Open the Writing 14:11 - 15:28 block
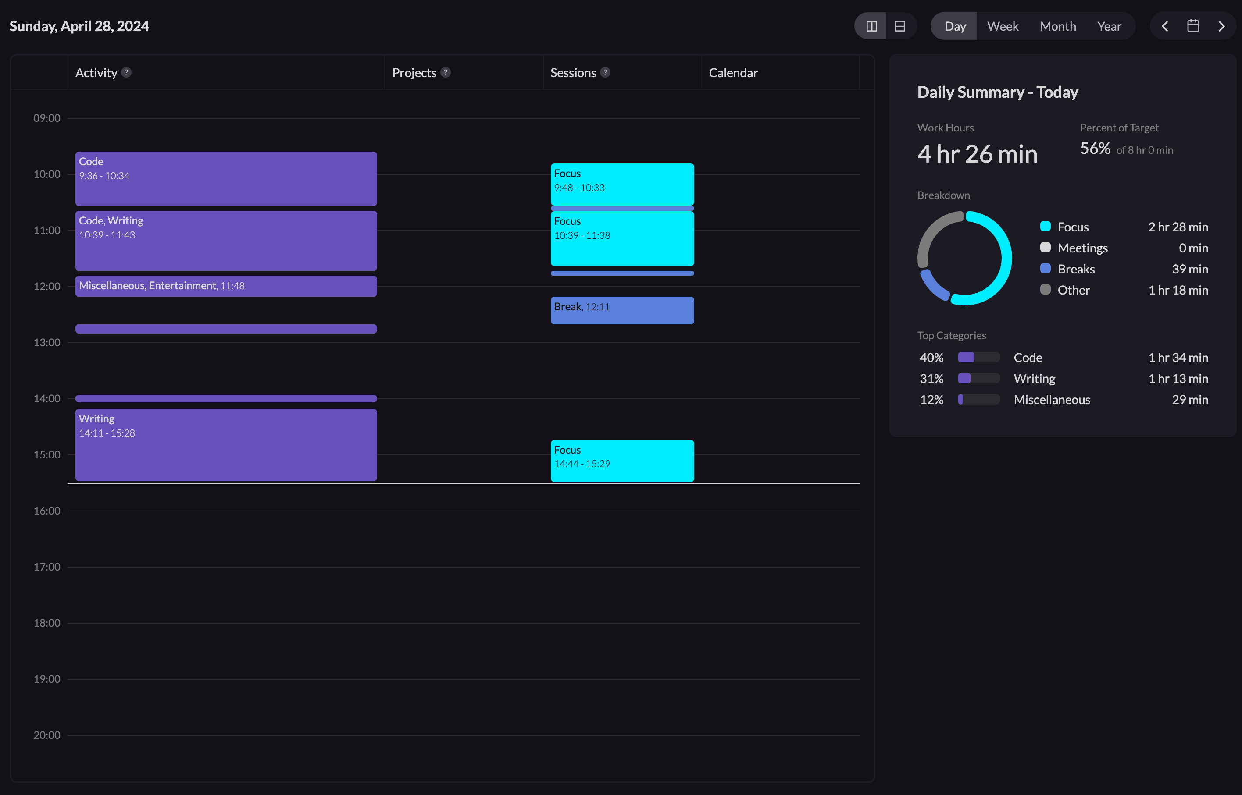The image size is (1242, 795). pyautogui.click(x=226, y=445)
